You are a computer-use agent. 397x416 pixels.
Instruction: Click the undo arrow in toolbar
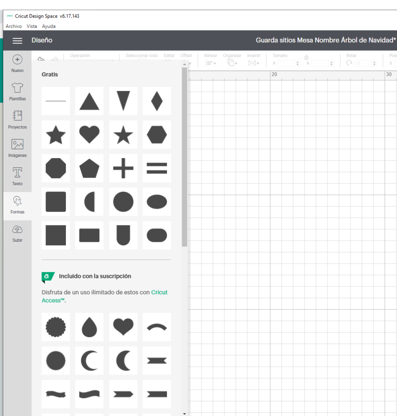pyautogui.click(x=41, y=58)
